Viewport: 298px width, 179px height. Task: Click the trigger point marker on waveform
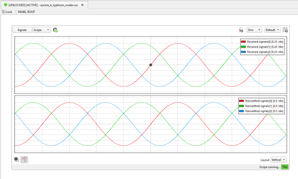point(151,65)
